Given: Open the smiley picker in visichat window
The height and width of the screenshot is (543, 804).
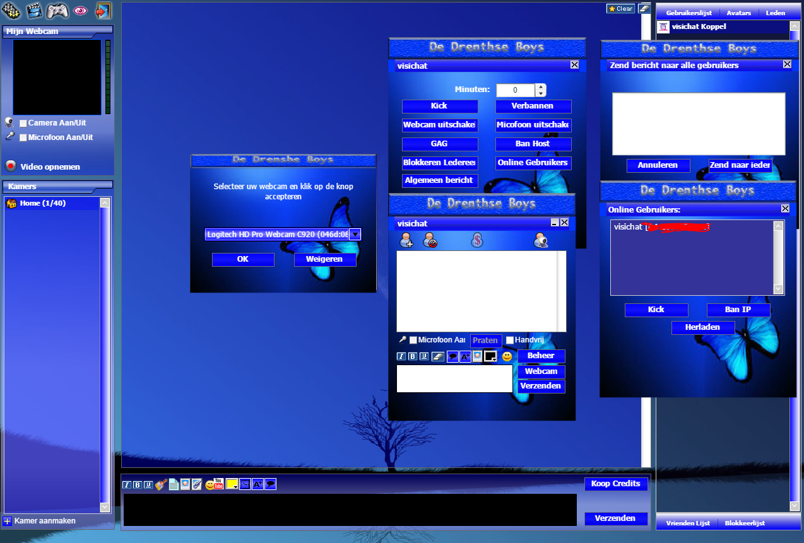Looking at the screenshot, I should pyautogui.click(x=507, y=356).
